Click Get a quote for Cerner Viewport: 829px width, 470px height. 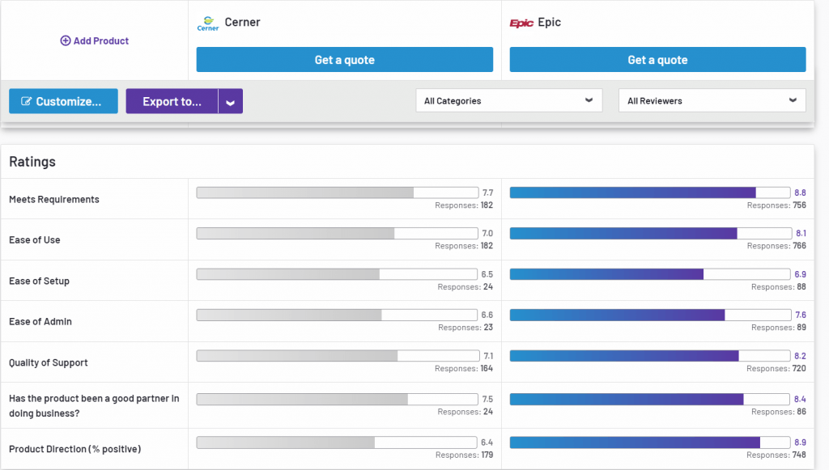click(344, 59)
